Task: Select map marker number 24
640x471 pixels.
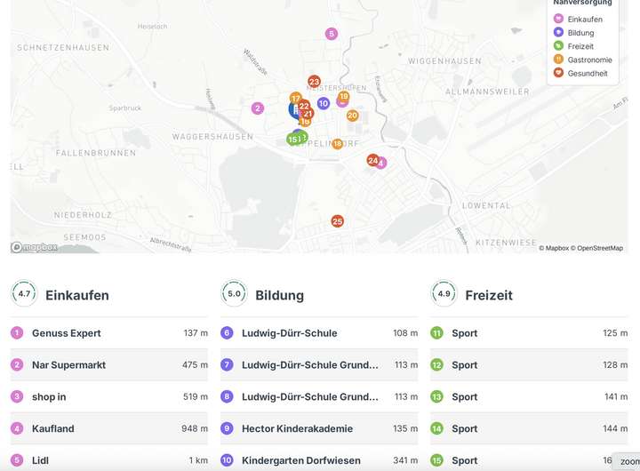Action: pos(372,160)
